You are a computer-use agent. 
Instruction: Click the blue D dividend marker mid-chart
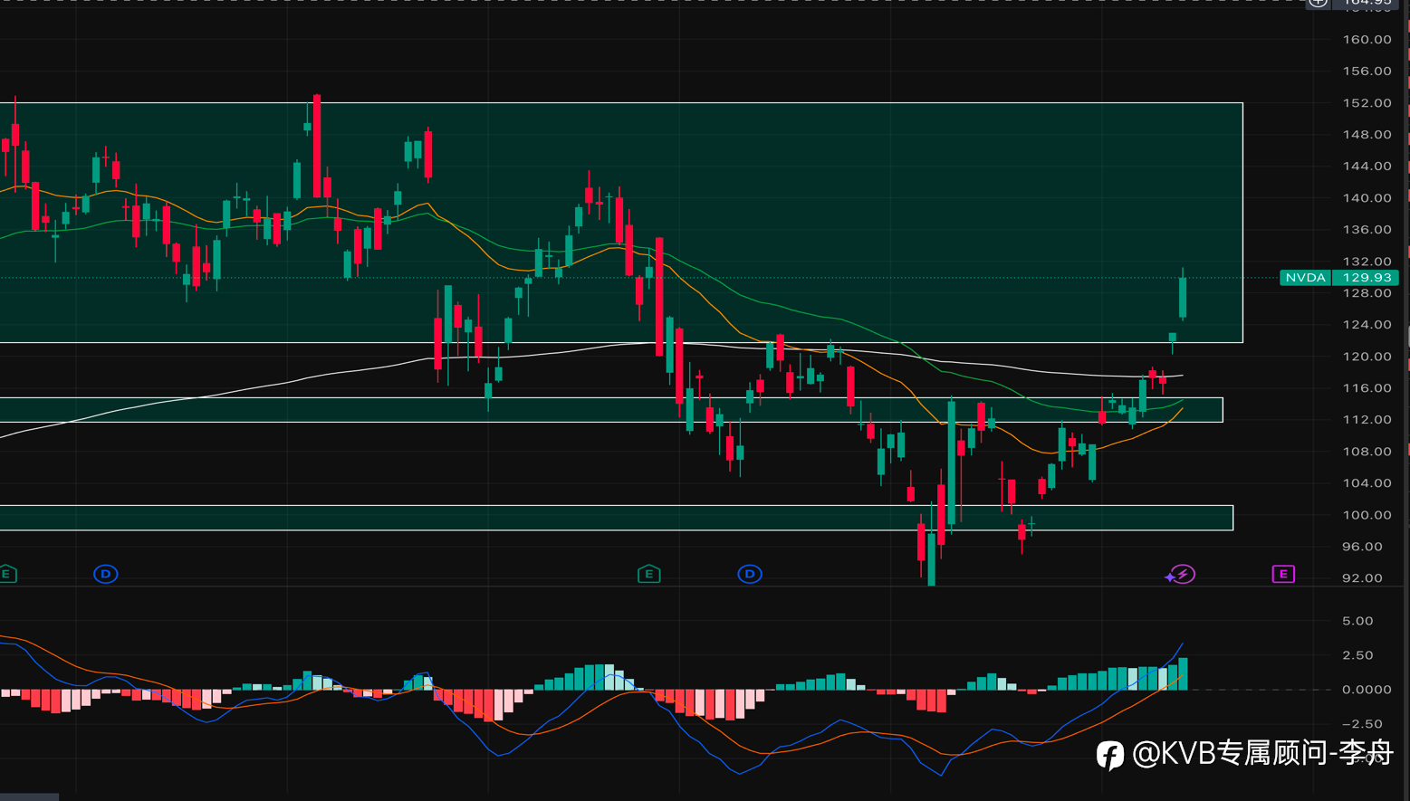(x=750, y=574)
